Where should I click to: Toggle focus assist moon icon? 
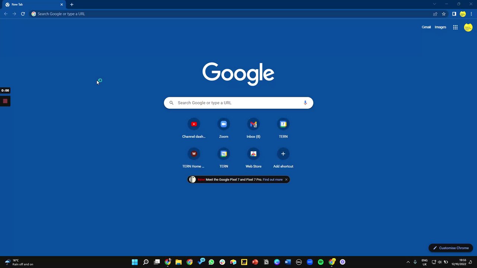point(471,262)
